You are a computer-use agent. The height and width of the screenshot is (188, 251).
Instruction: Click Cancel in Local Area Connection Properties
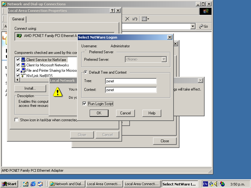tap(107, 135)
